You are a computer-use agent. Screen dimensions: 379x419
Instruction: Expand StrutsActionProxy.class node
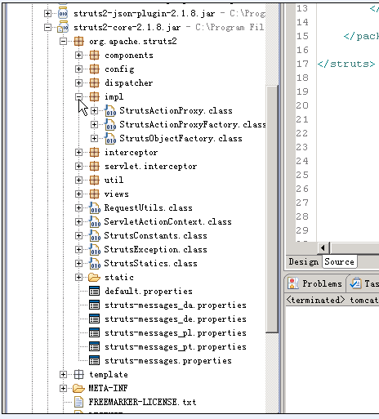(x=94, y=110)
